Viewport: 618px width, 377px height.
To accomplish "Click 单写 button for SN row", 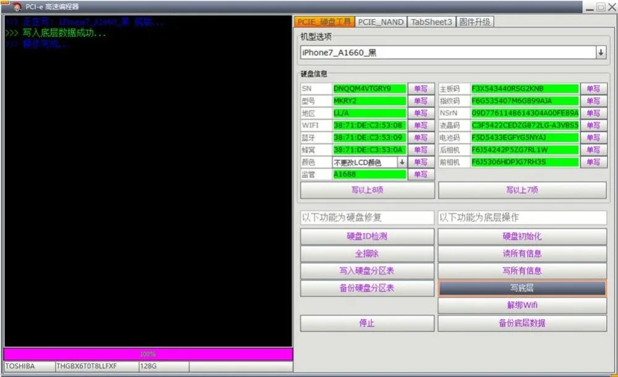I will [421, 89].
